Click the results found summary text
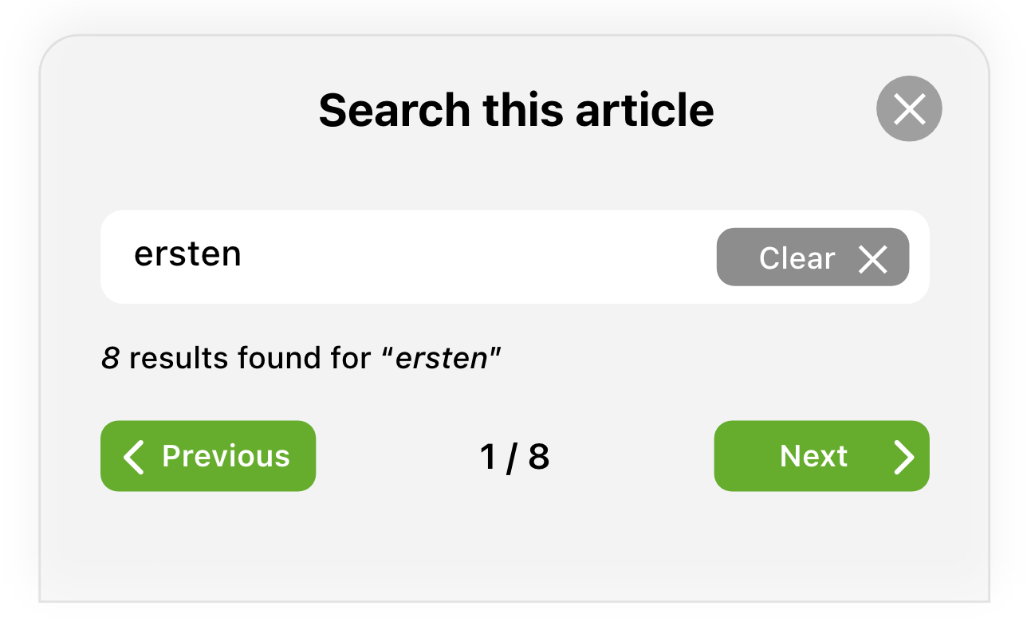 click(301, 359)
